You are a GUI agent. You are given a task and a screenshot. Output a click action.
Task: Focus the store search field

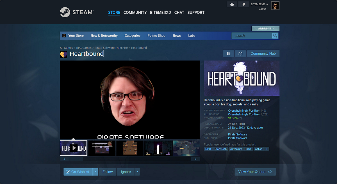[252, 36]
